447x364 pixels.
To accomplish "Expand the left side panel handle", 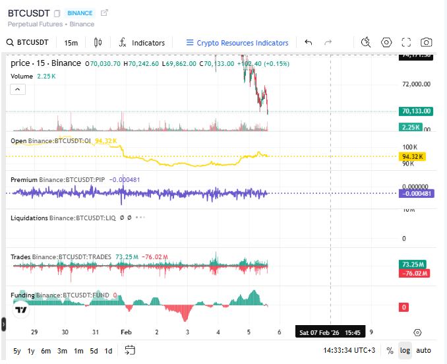I will [3, 324].
